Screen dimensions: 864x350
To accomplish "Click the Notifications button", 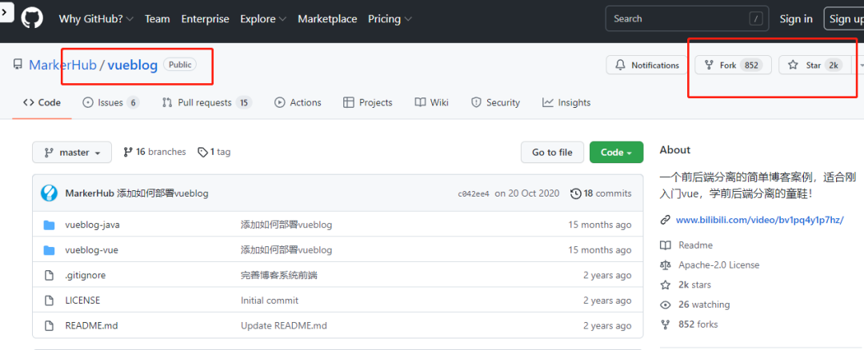I will (647, 65).
